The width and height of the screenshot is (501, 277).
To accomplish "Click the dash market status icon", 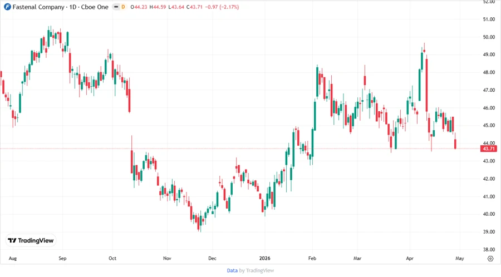I will point(116,7).
